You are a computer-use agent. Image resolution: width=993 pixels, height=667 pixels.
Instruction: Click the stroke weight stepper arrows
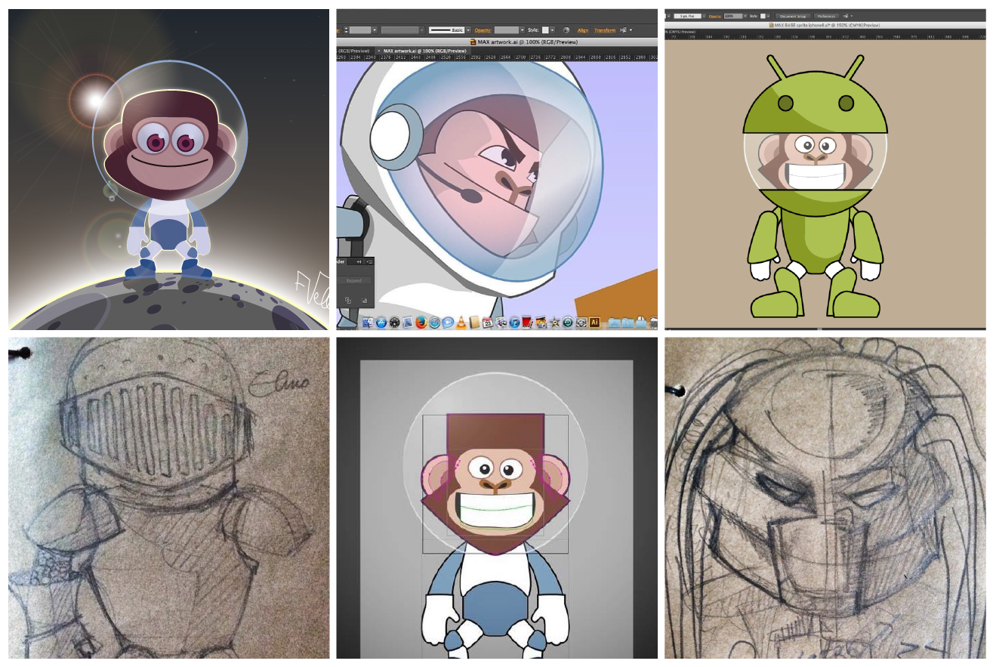[346, 30]
